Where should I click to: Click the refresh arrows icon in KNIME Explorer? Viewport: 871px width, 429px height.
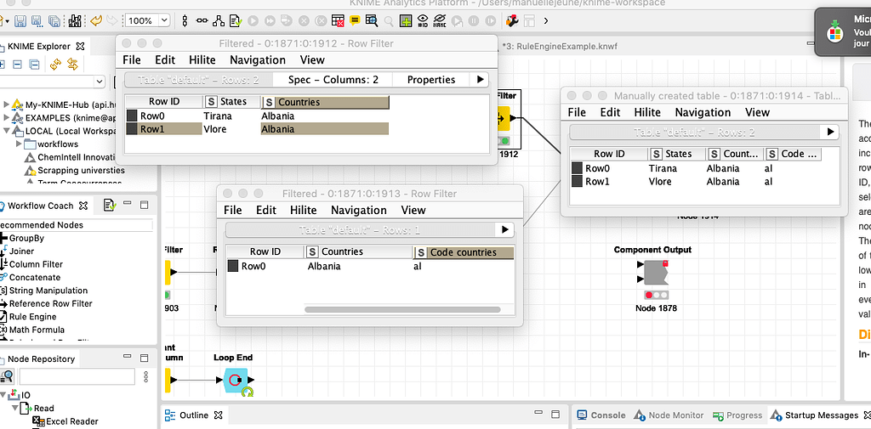point(55,65)
